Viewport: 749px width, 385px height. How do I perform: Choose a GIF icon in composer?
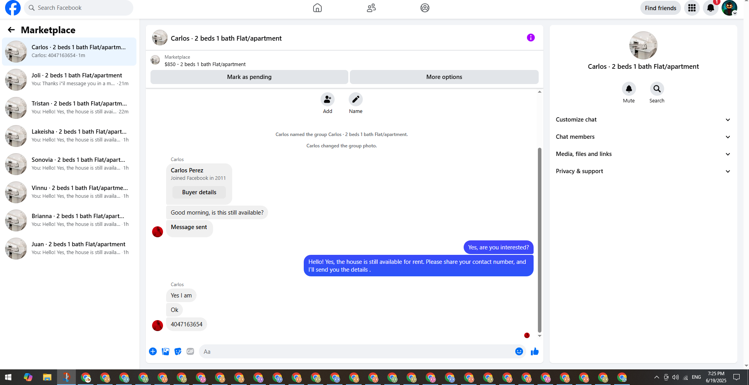190,351
